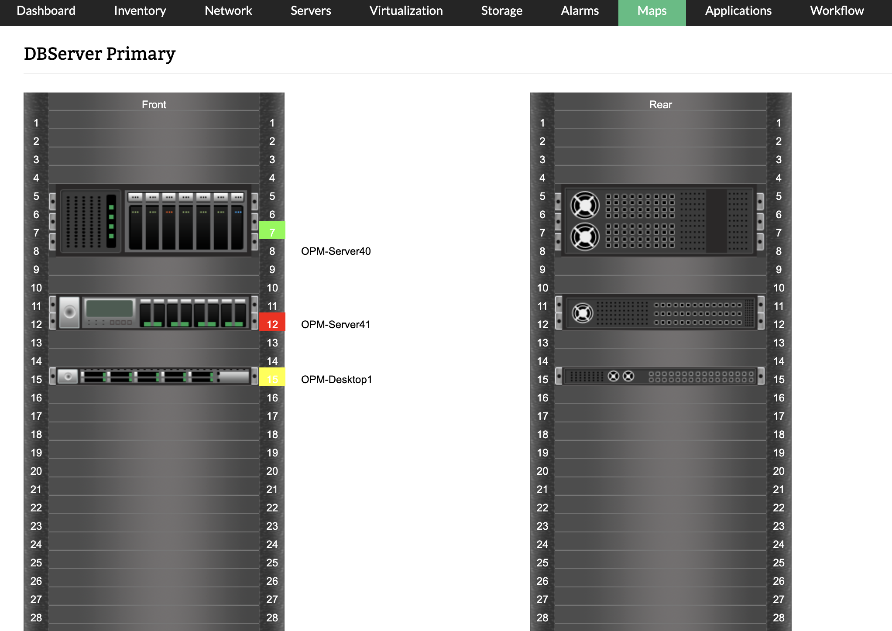The width and height of the screenshot is (892, 631).
Task: Switch to the Alarms tab
Action: click(580, 11)
